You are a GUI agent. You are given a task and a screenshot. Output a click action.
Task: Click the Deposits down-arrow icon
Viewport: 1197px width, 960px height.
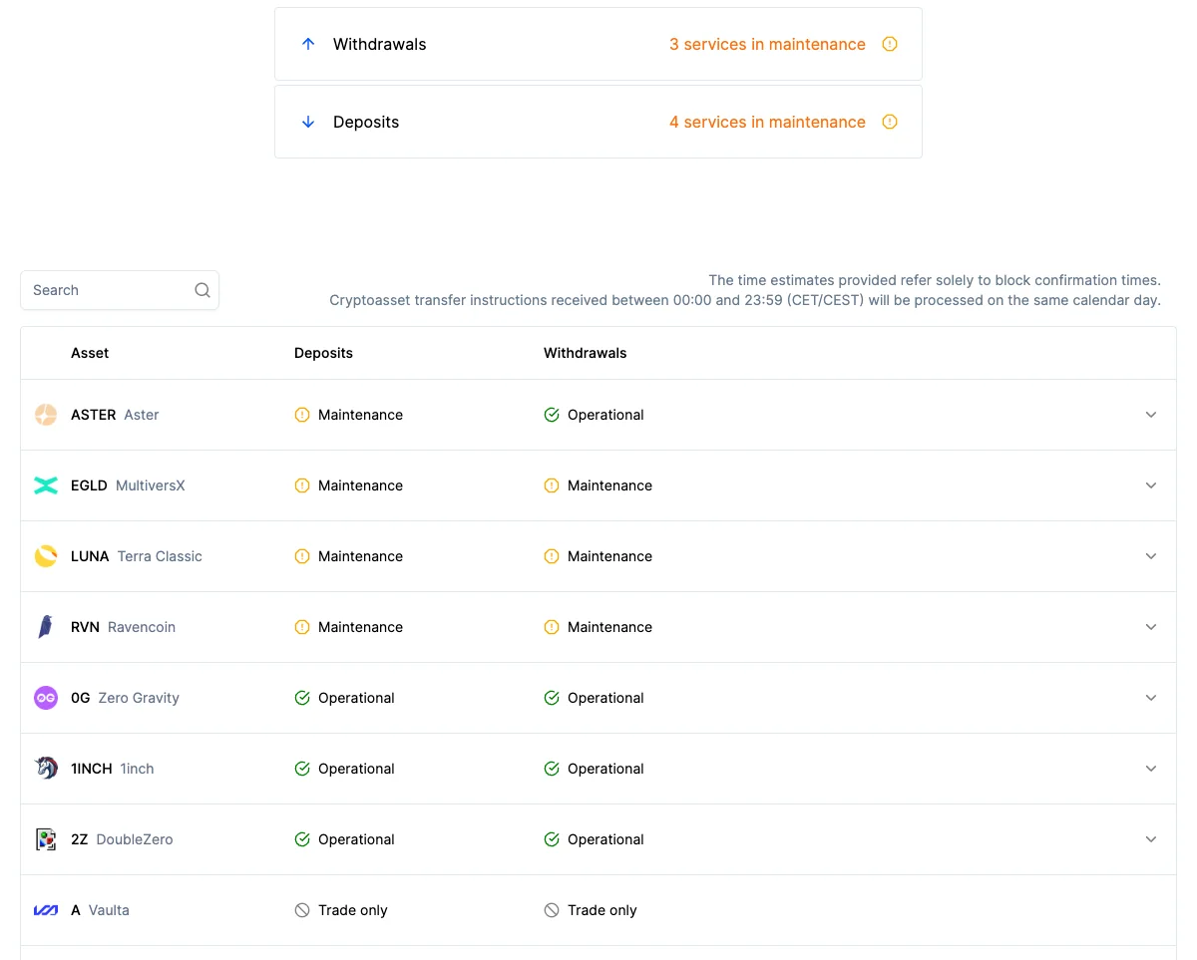pyautogui.click(x=308, y=122)
